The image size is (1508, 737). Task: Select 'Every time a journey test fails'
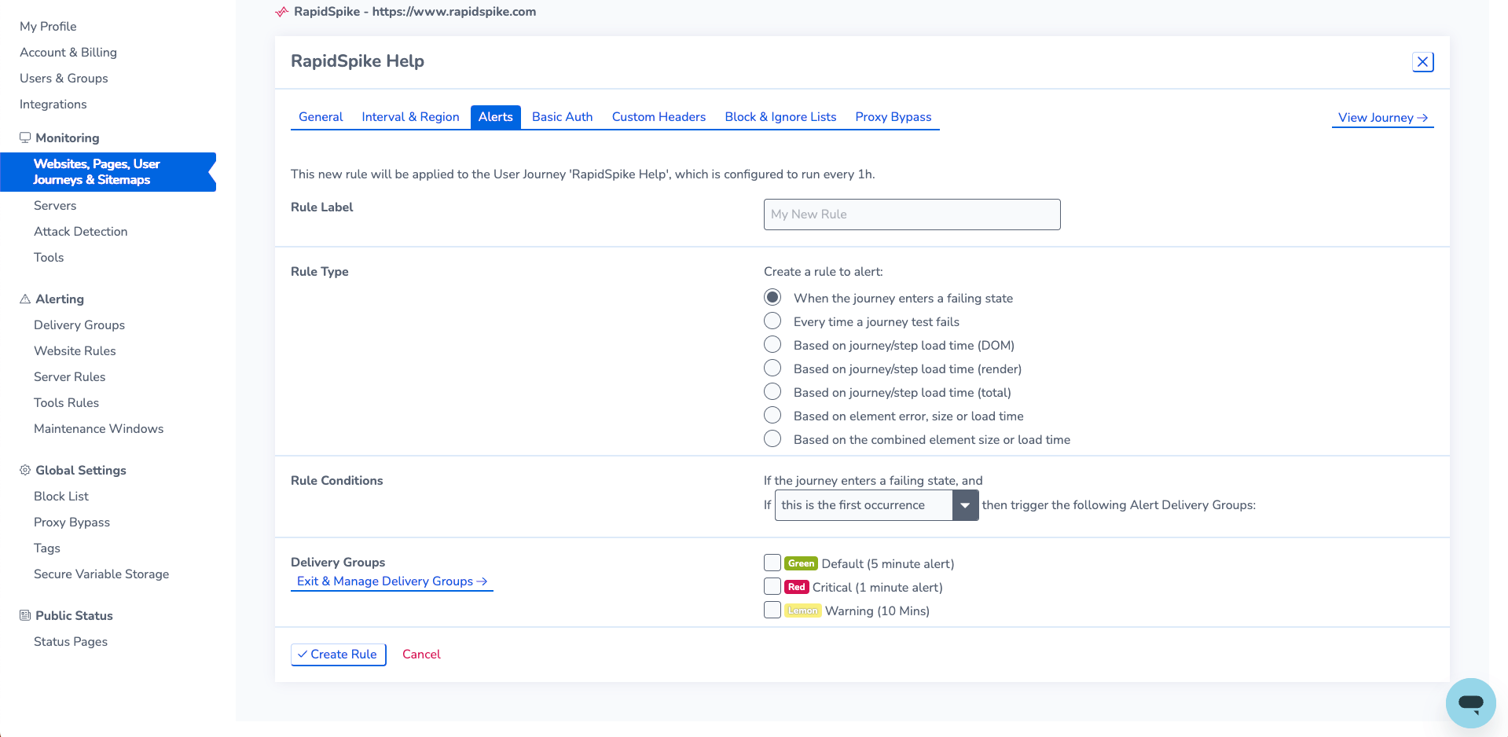click(x=772, y=321)
